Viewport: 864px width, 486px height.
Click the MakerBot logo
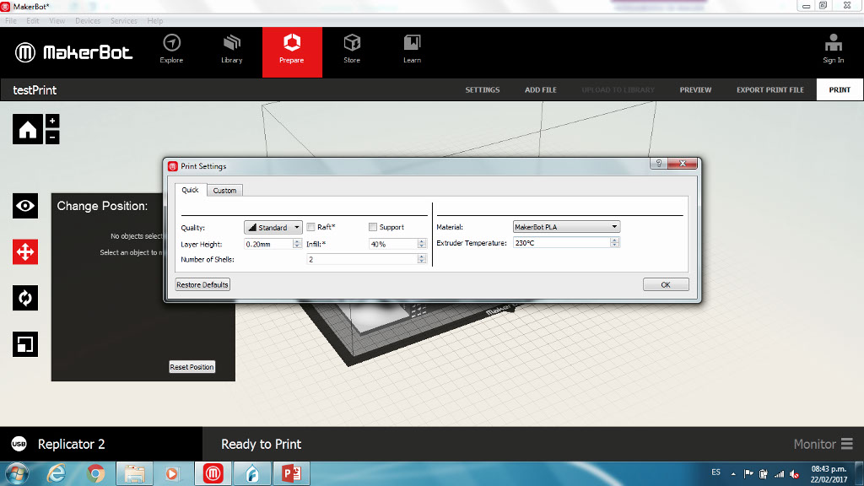[74, 52]
